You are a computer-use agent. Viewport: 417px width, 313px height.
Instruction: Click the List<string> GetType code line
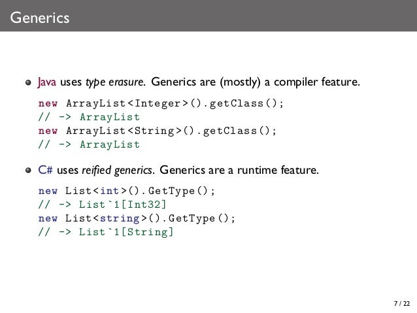click(x=137, y=219)
